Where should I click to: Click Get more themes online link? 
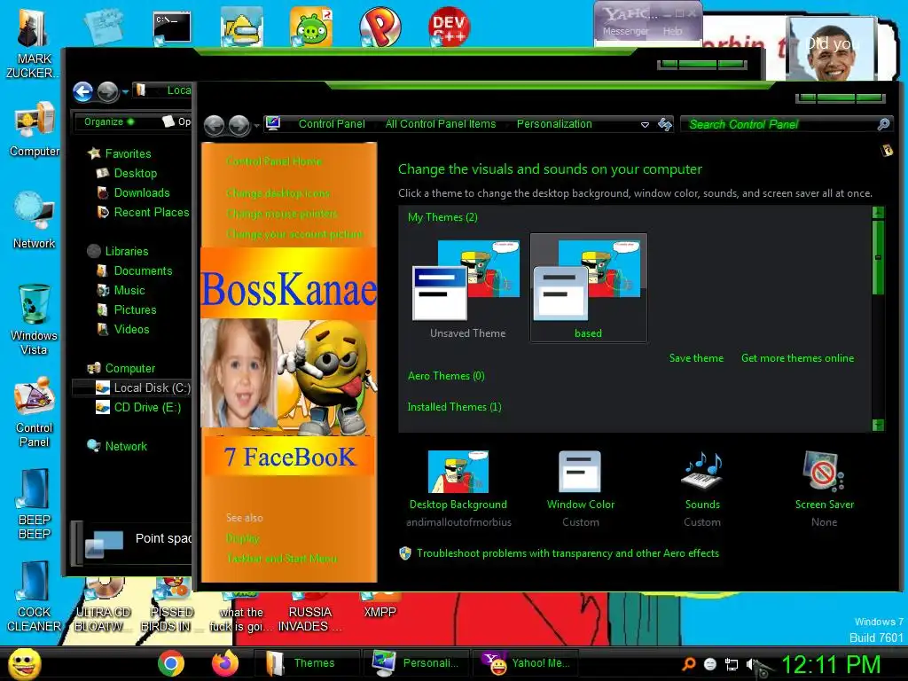tap(797, 358)
